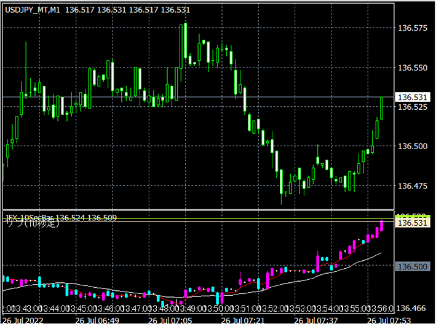The width and height of the screenshot is (436, 324).
Task: Click the gray 136.500 level tag in sub-window
Action: (413, 266)
